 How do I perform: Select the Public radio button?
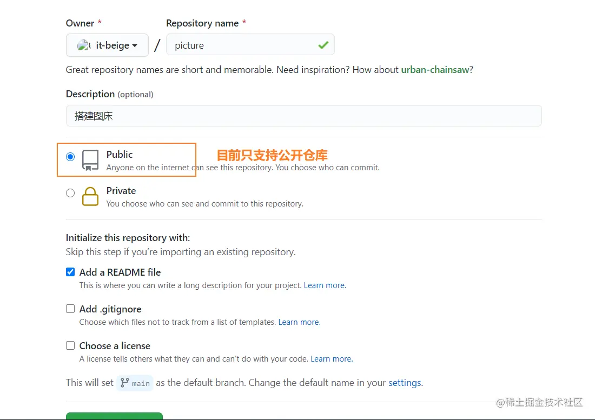tap(70, 157)
